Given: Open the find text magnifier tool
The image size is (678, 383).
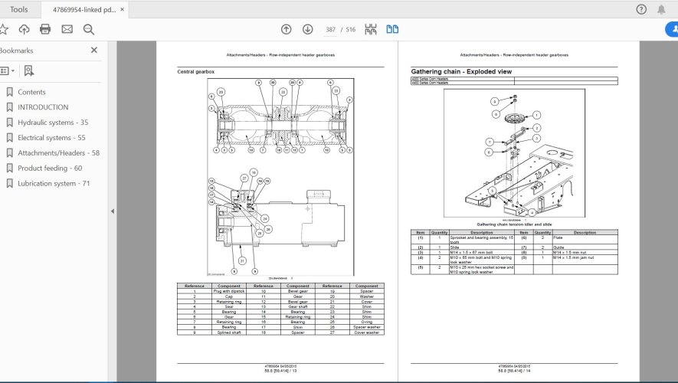Looking at the screenshot, I should [x=89, y=29].
